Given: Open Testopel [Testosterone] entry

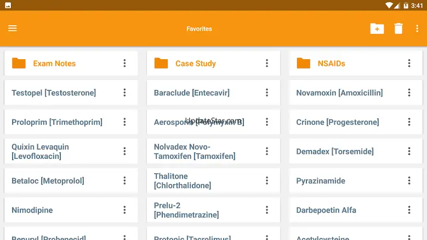Looking at the screenshot, I should (x=71, y=93).
